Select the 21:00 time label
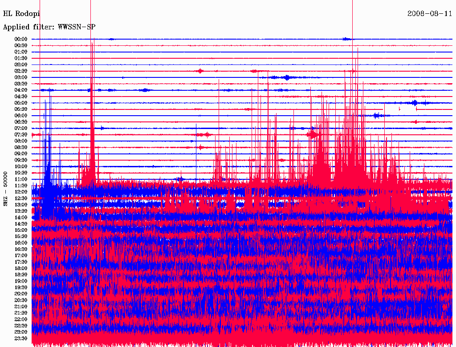 tap(21, 307)
